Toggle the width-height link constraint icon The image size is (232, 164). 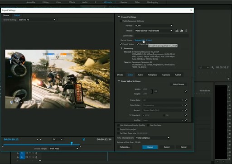point(155,91)
